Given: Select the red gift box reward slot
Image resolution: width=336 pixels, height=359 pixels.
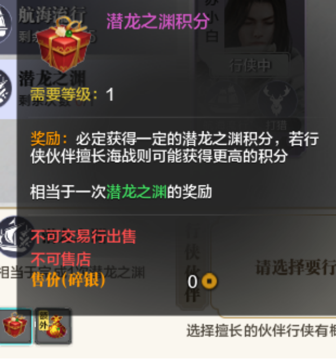Looking at the screenshot, I should pyautogui.click(x=15, y=326).
